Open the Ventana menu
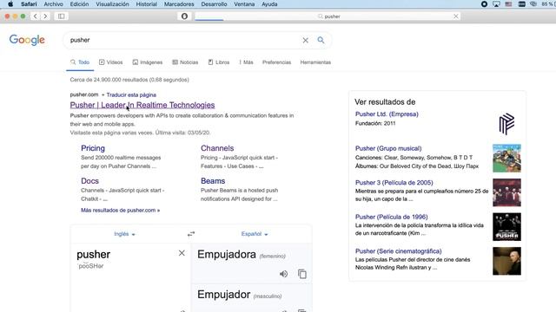Image resolution: width=556 pixels, height=312 pixels. 244,4
